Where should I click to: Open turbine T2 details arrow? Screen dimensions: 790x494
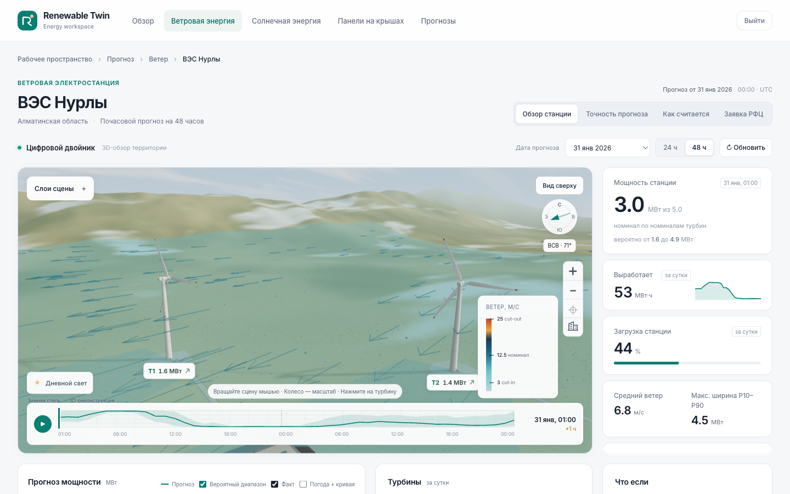coord(472,383)
